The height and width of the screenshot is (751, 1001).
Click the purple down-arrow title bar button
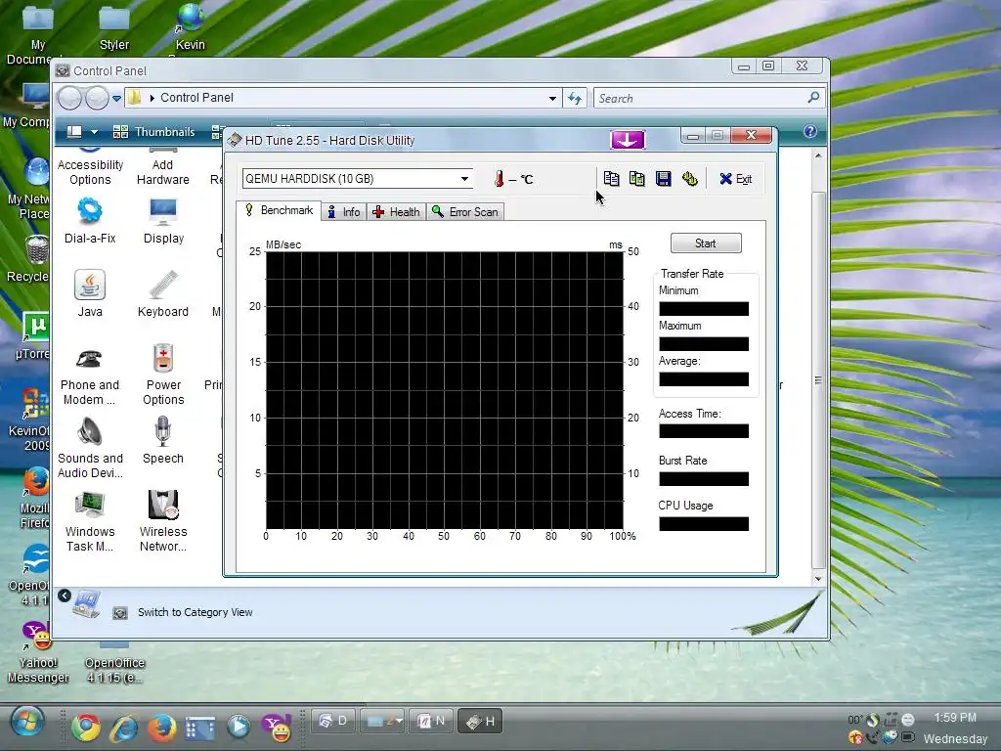pos(628,140)
